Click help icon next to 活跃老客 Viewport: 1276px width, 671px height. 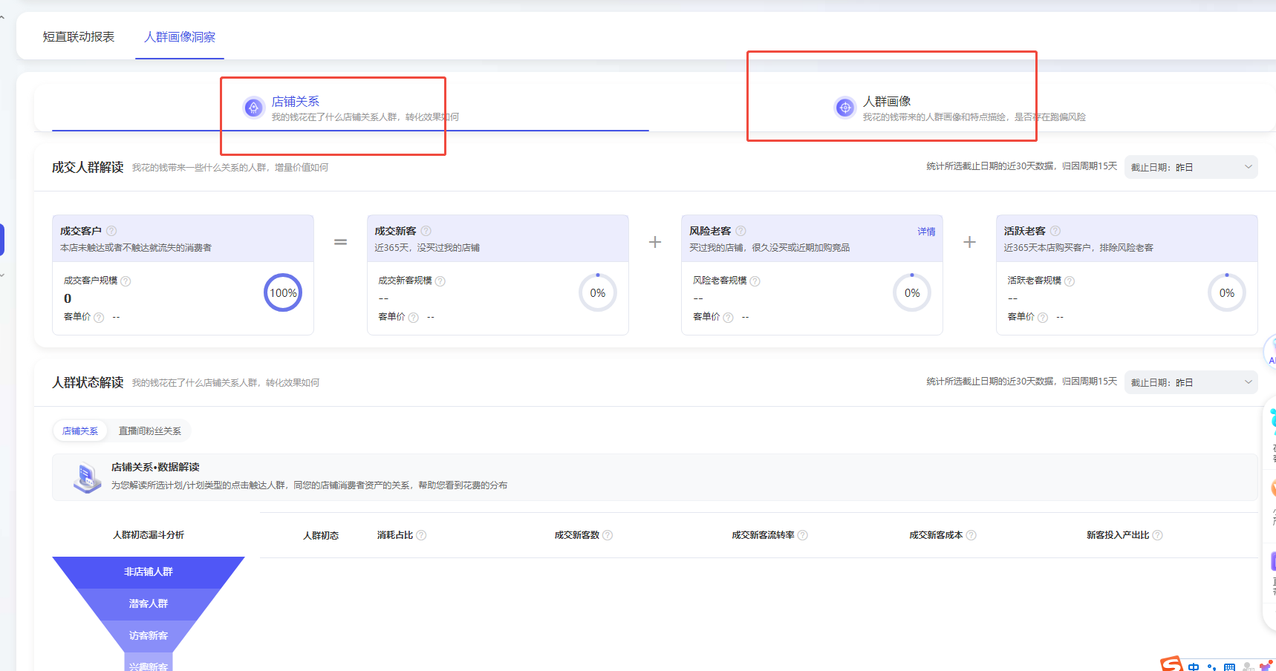point(1055,231)
